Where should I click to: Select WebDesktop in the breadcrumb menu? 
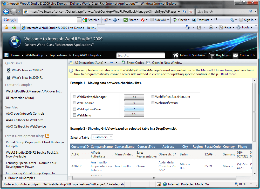pos(35,55)
